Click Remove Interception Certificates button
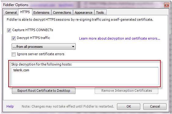 (126, 91)
